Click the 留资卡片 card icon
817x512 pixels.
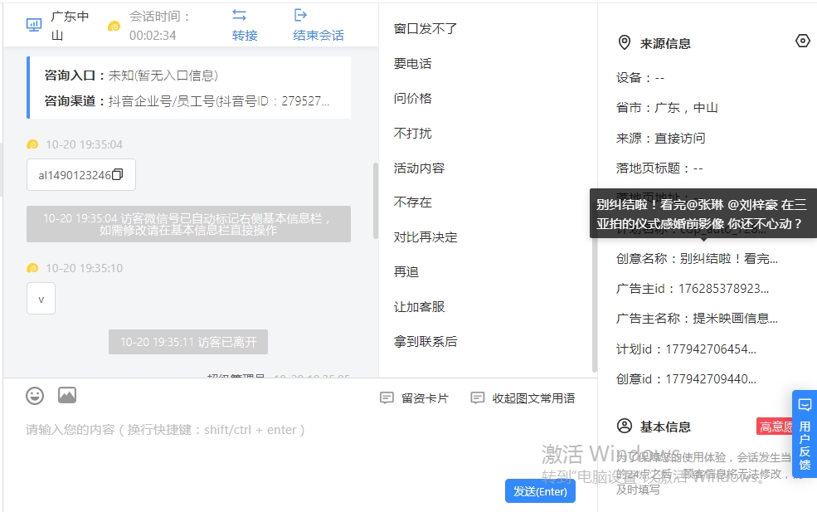coord(387,398)
